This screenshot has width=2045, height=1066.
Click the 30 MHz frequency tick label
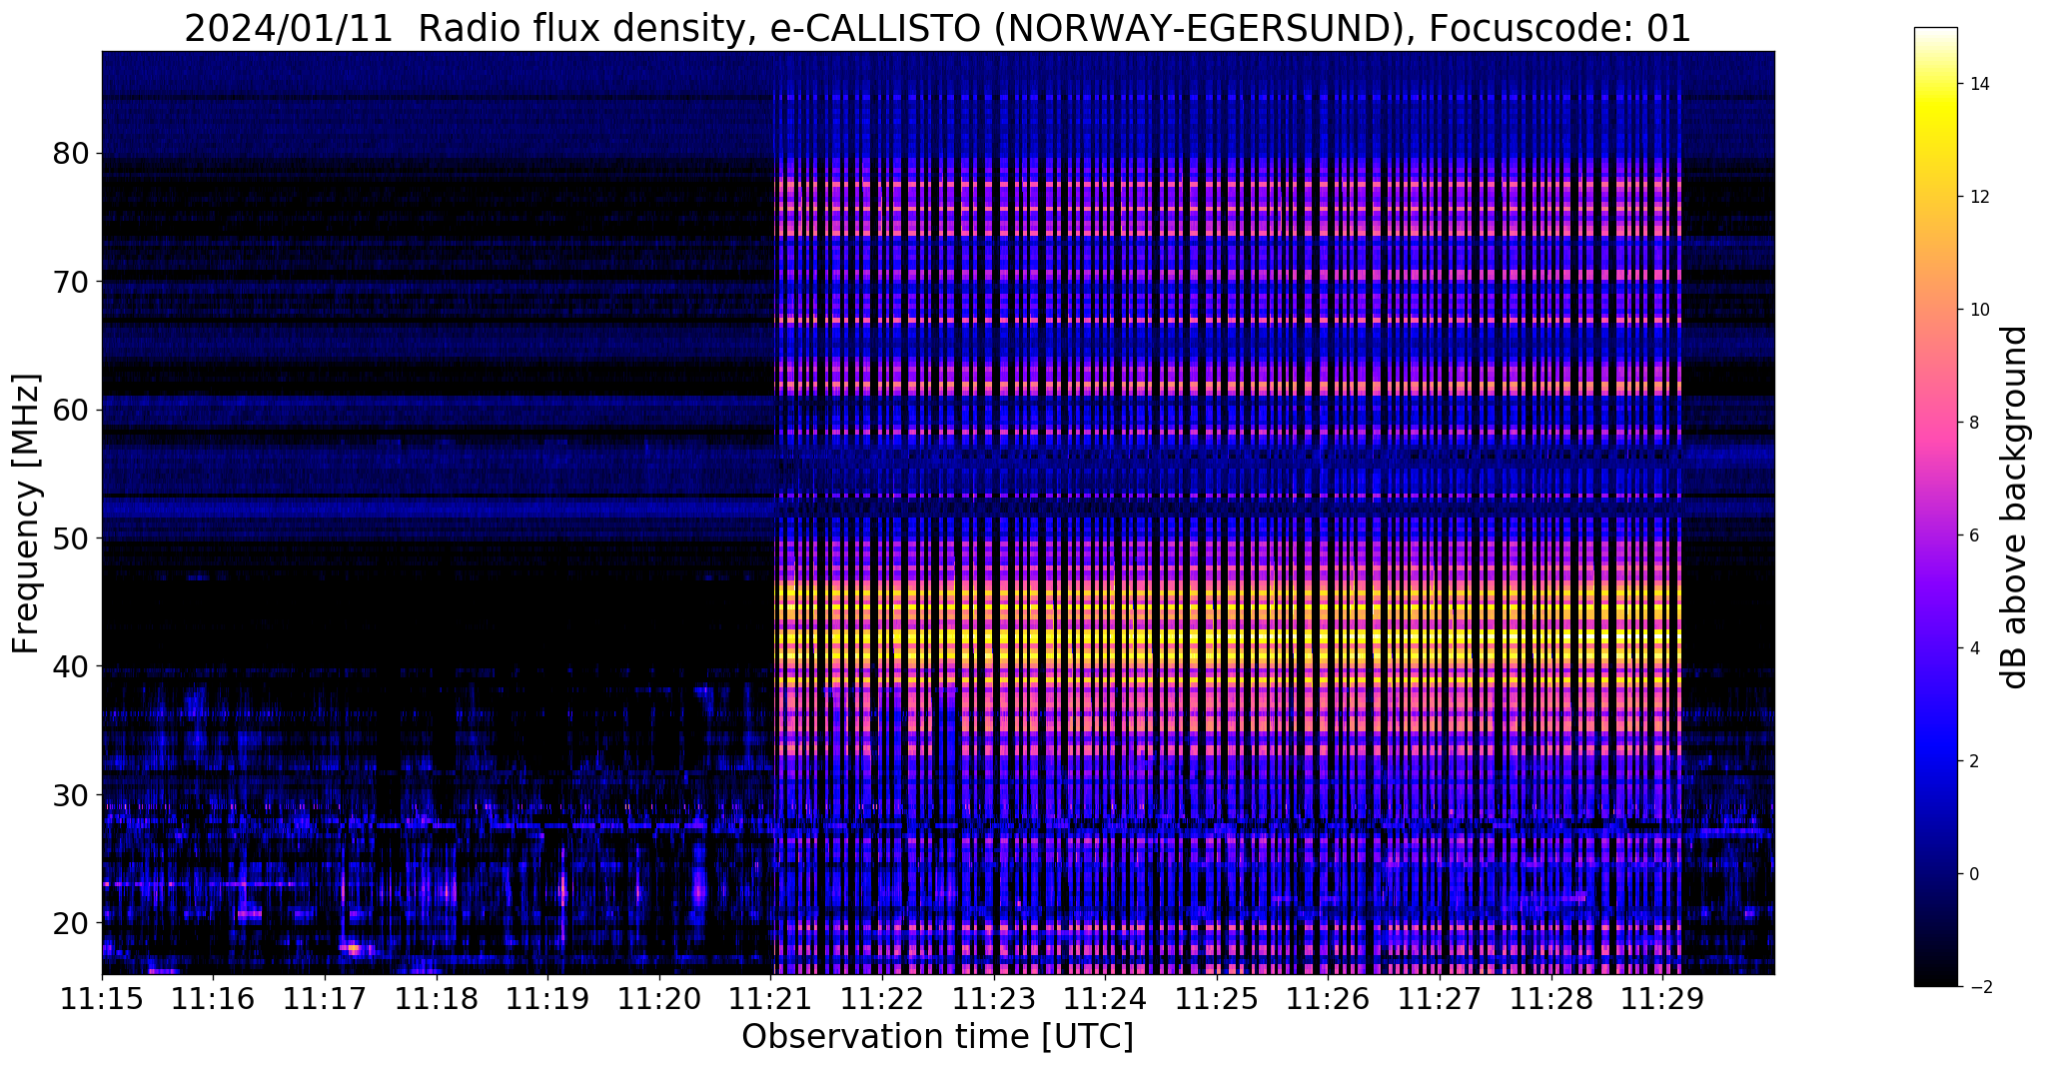tap(70, 794)
